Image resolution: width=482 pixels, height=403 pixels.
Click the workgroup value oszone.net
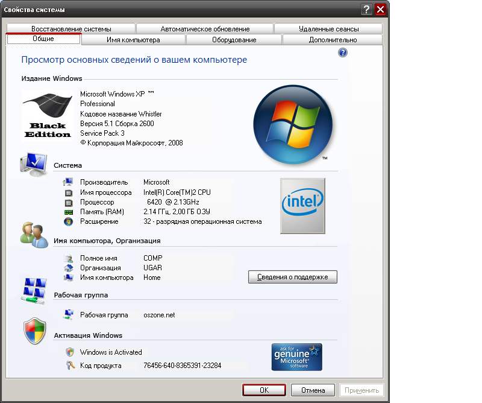click(159, 315)
